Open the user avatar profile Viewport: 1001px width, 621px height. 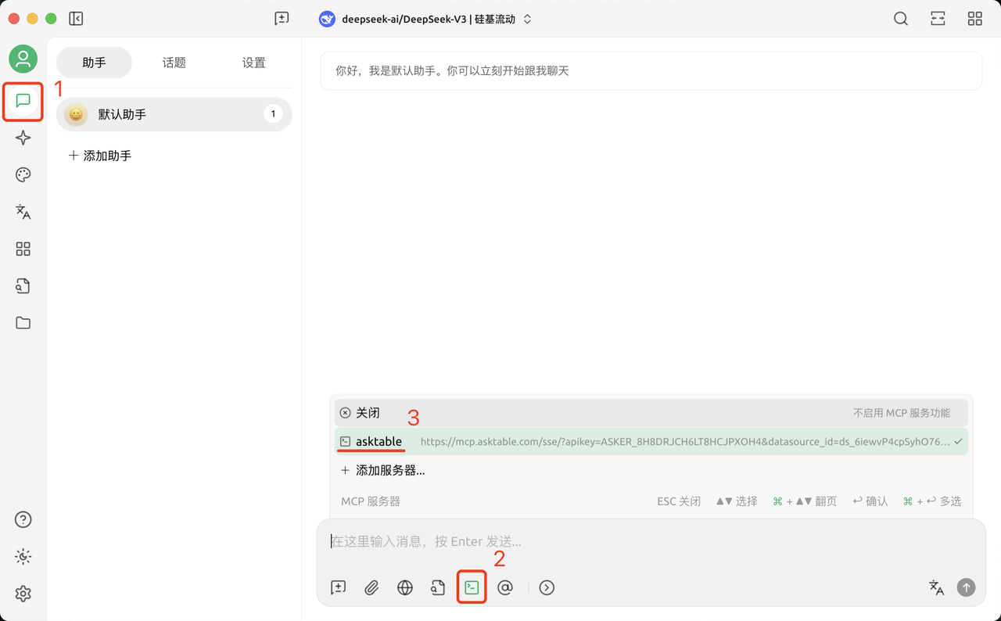[23, 59]
